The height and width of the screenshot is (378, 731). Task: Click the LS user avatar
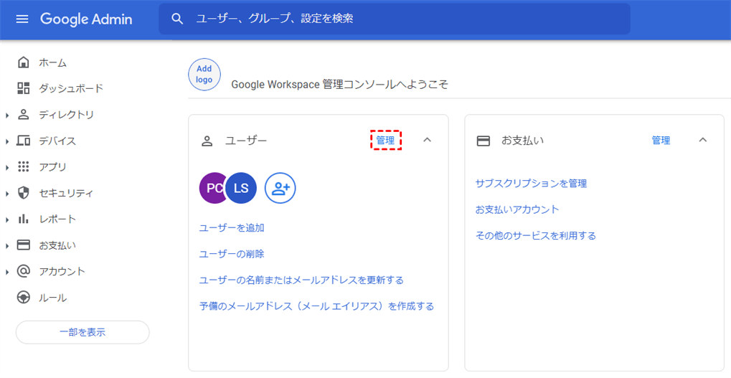[x=241, y=189]
